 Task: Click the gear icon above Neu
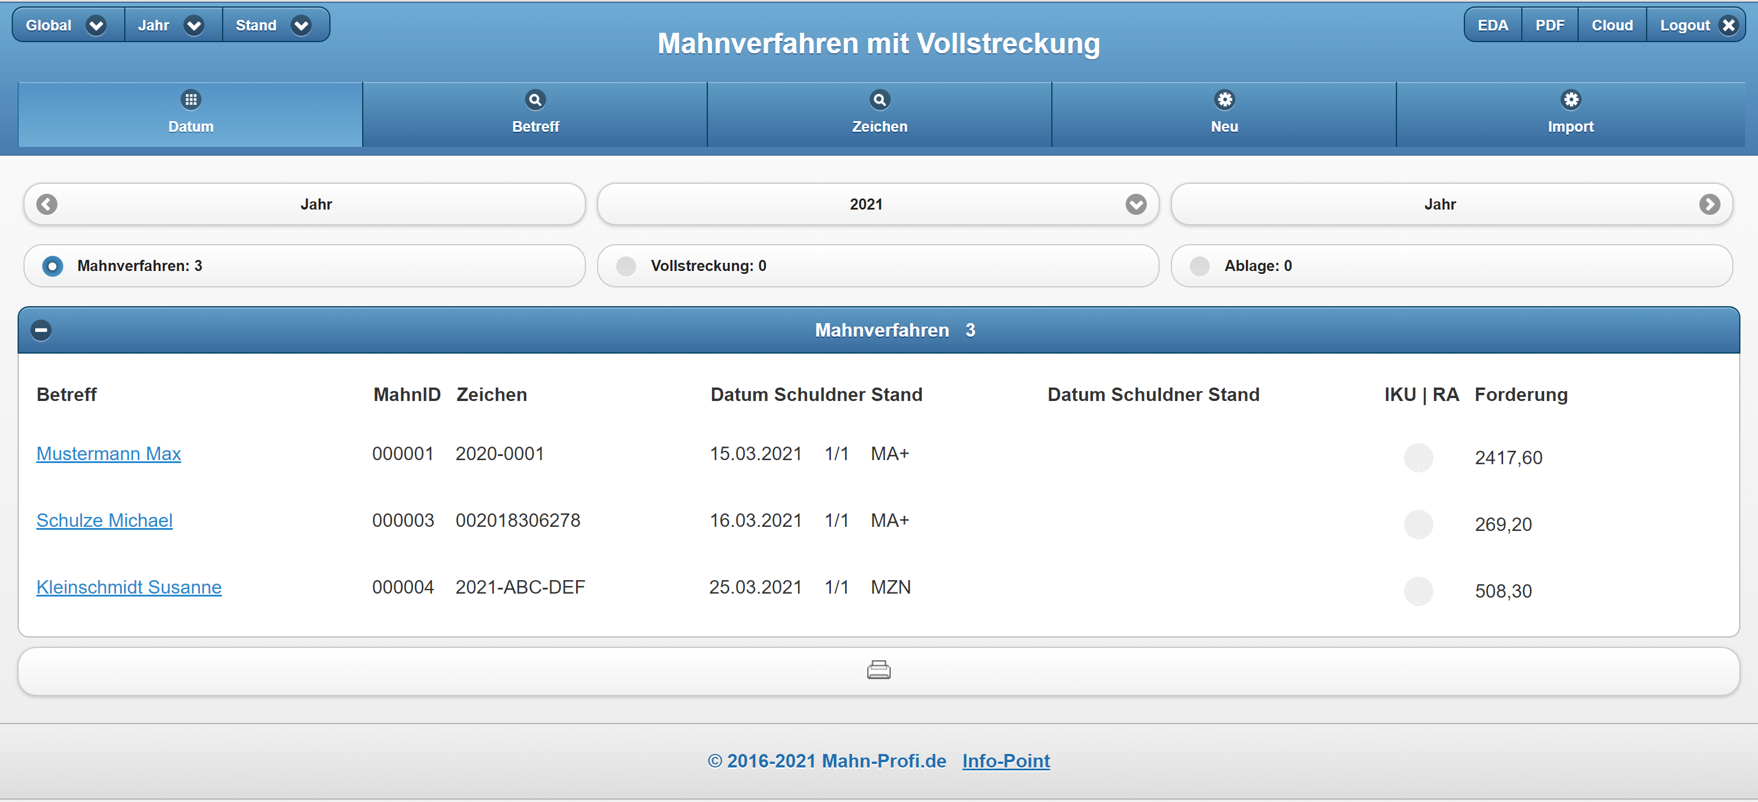[1224, 100]
